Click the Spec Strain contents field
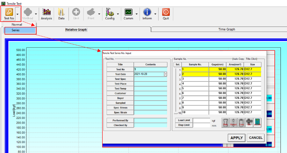This screenshot has height=153, width=287. coord(150,112)
